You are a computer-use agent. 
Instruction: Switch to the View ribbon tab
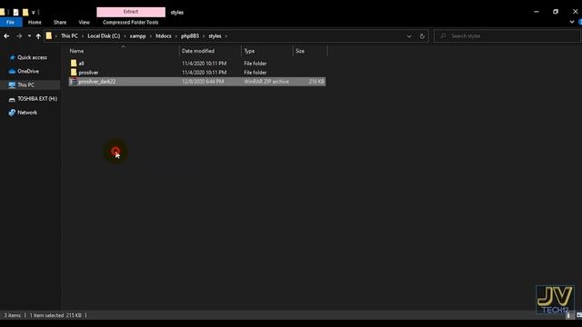tap(84, 22)
